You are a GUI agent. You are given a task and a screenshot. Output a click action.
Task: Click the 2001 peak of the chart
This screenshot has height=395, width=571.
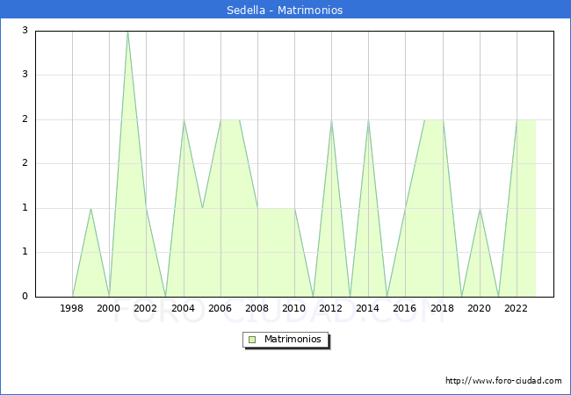pos(127,32)
